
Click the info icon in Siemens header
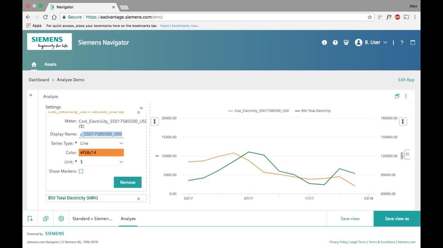[x=324, y=42]
